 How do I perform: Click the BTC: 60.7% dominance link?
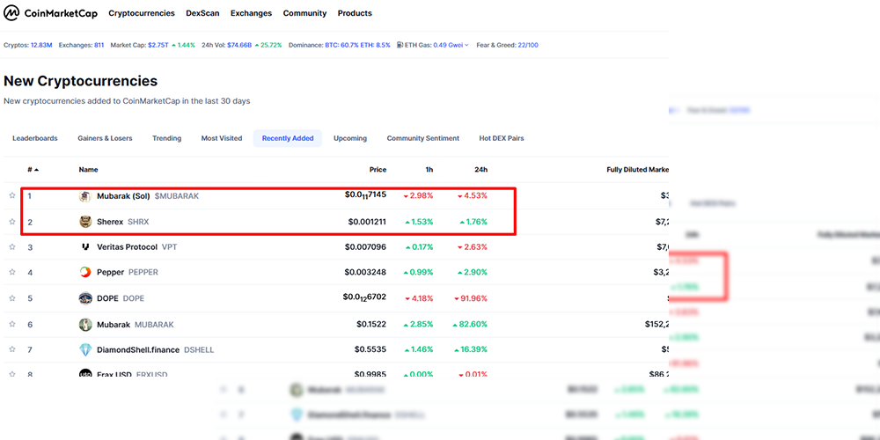tap(341, 45)
